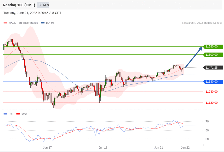Click the Jun 17 date axis label
Screen dimensions: 224x152
click(47, 148)
